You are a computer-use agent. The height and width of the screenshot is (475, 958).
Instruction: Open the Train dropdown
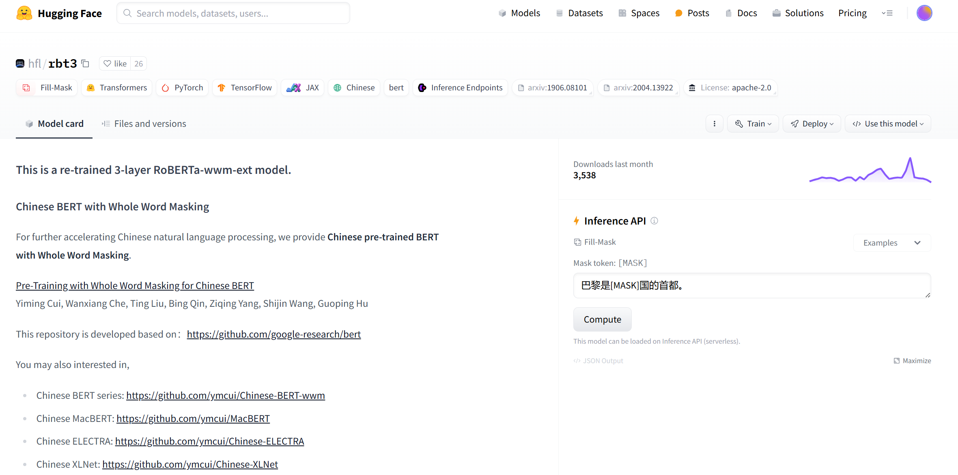[x=753, y=124]
